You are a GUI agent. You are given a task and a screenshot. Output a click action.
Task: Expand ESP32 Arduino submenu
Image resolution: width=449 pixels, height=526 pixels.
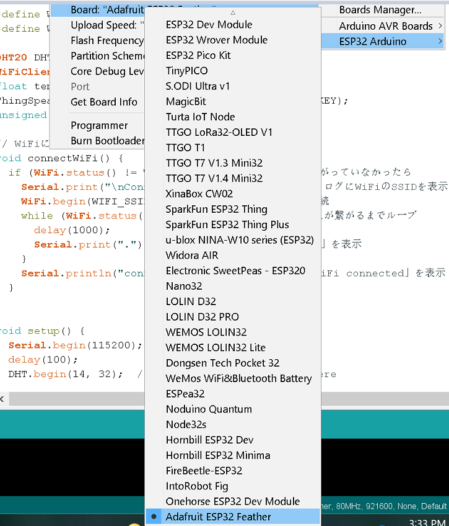383,42
